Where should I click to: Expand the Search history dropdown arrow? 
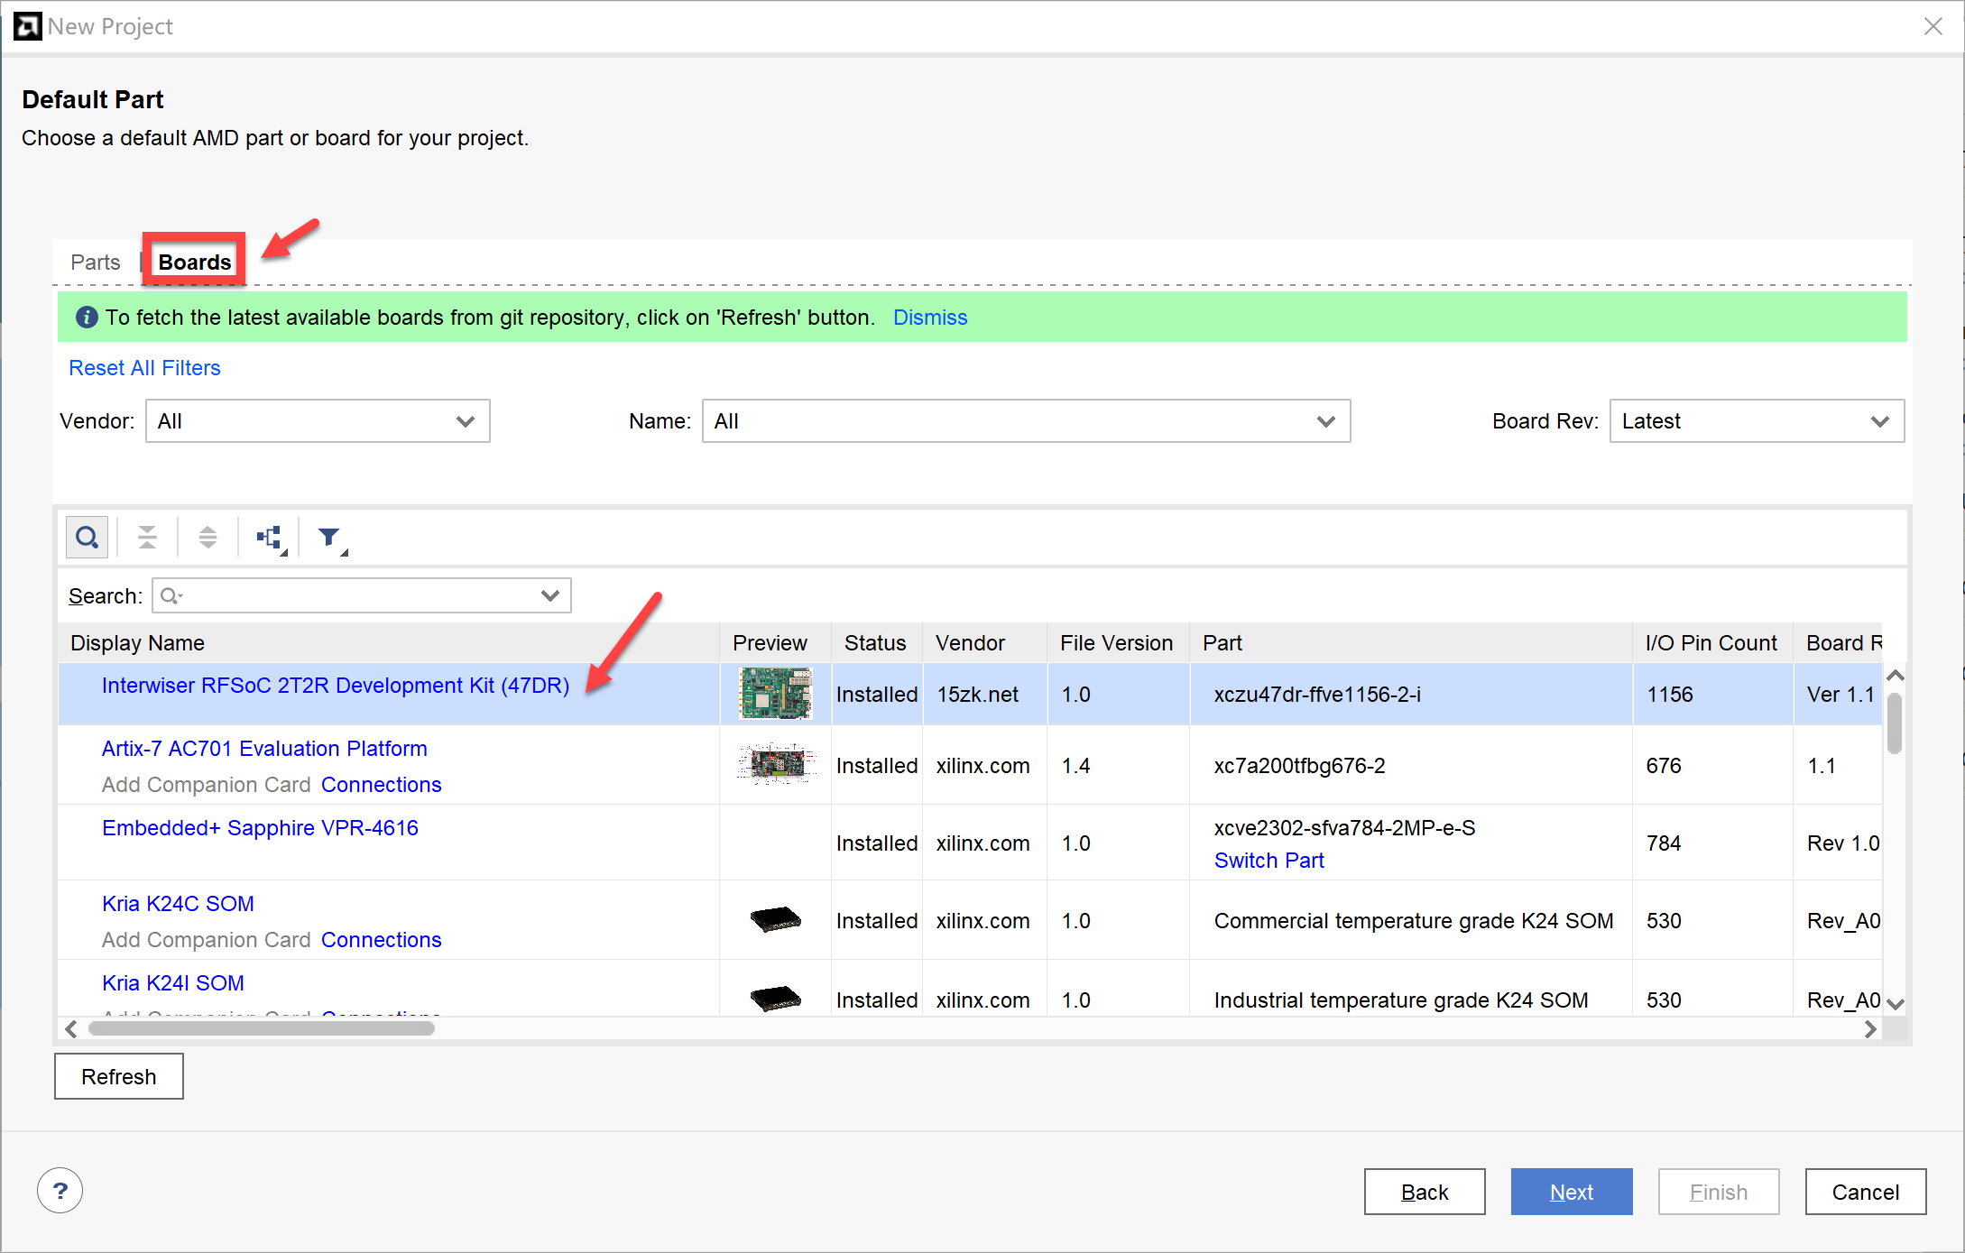coord(550,595)
